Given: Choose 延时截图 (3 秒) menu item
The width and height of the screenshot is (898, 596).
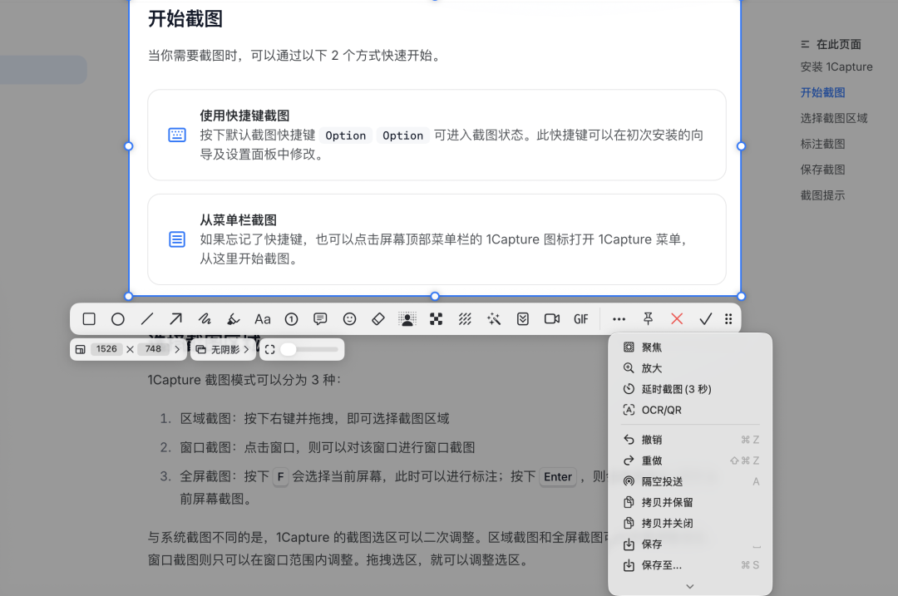Looking at the screenshot, I should click(x=690, y=389).
